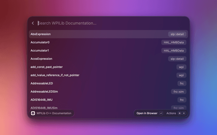Screen dimensions: 217x135
Task: Click the Return key icon beside Open in Browser
Action: (x=161, y=113)
